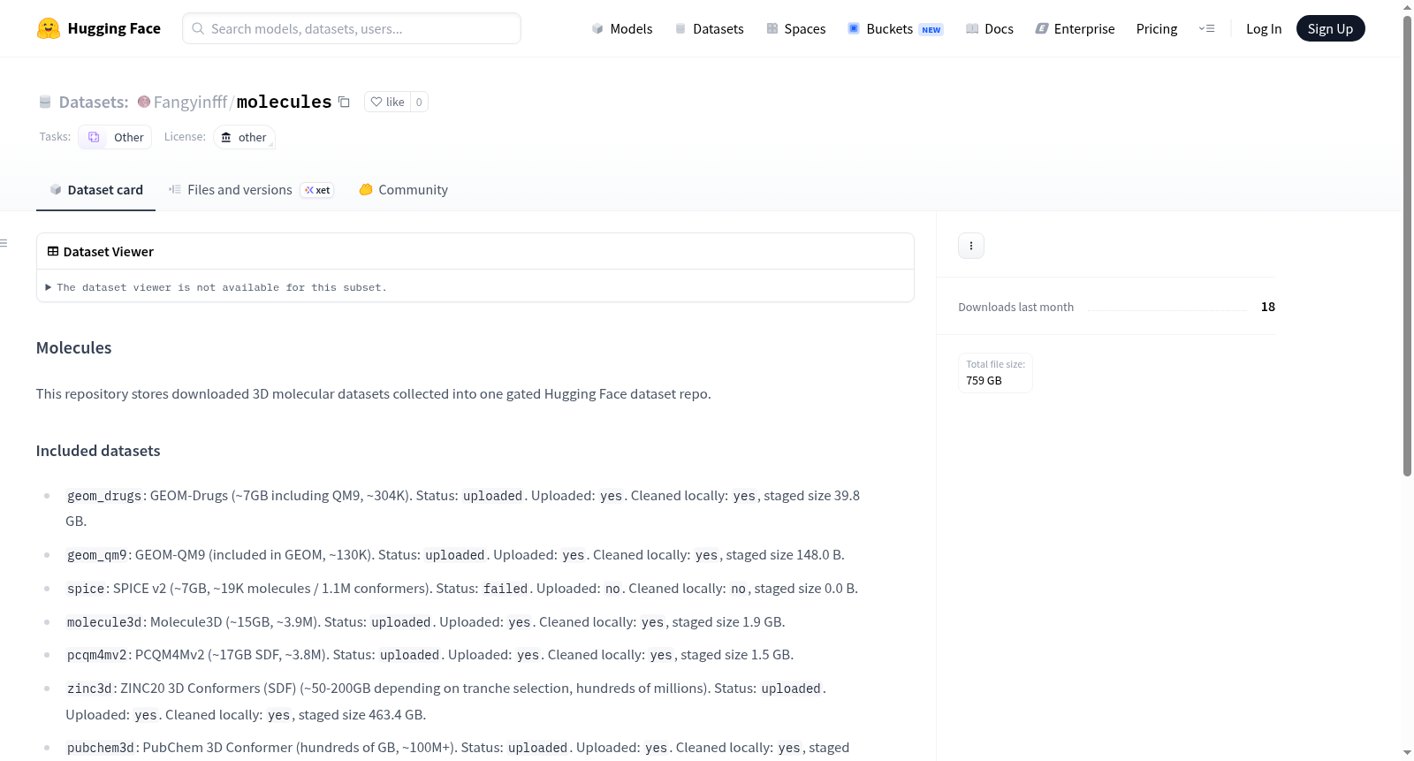Click the failed status of spice
The image size is (1414, 761).
(x=506, y=589)
